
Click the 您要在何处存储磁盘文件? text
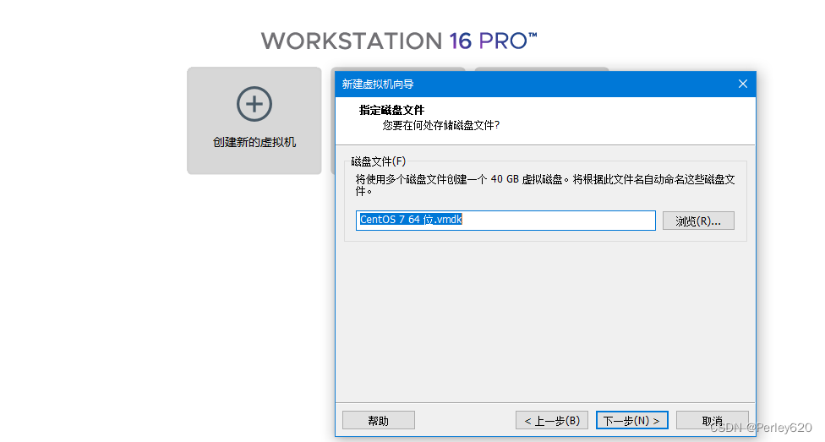441,125
